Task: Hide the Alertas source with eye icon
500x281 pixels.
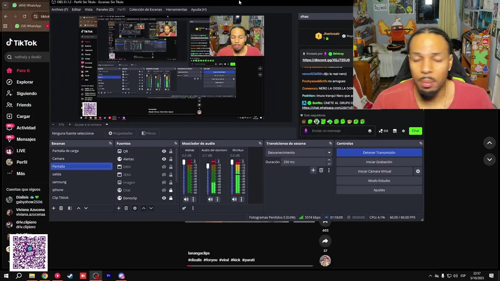Action: (164, 159)
